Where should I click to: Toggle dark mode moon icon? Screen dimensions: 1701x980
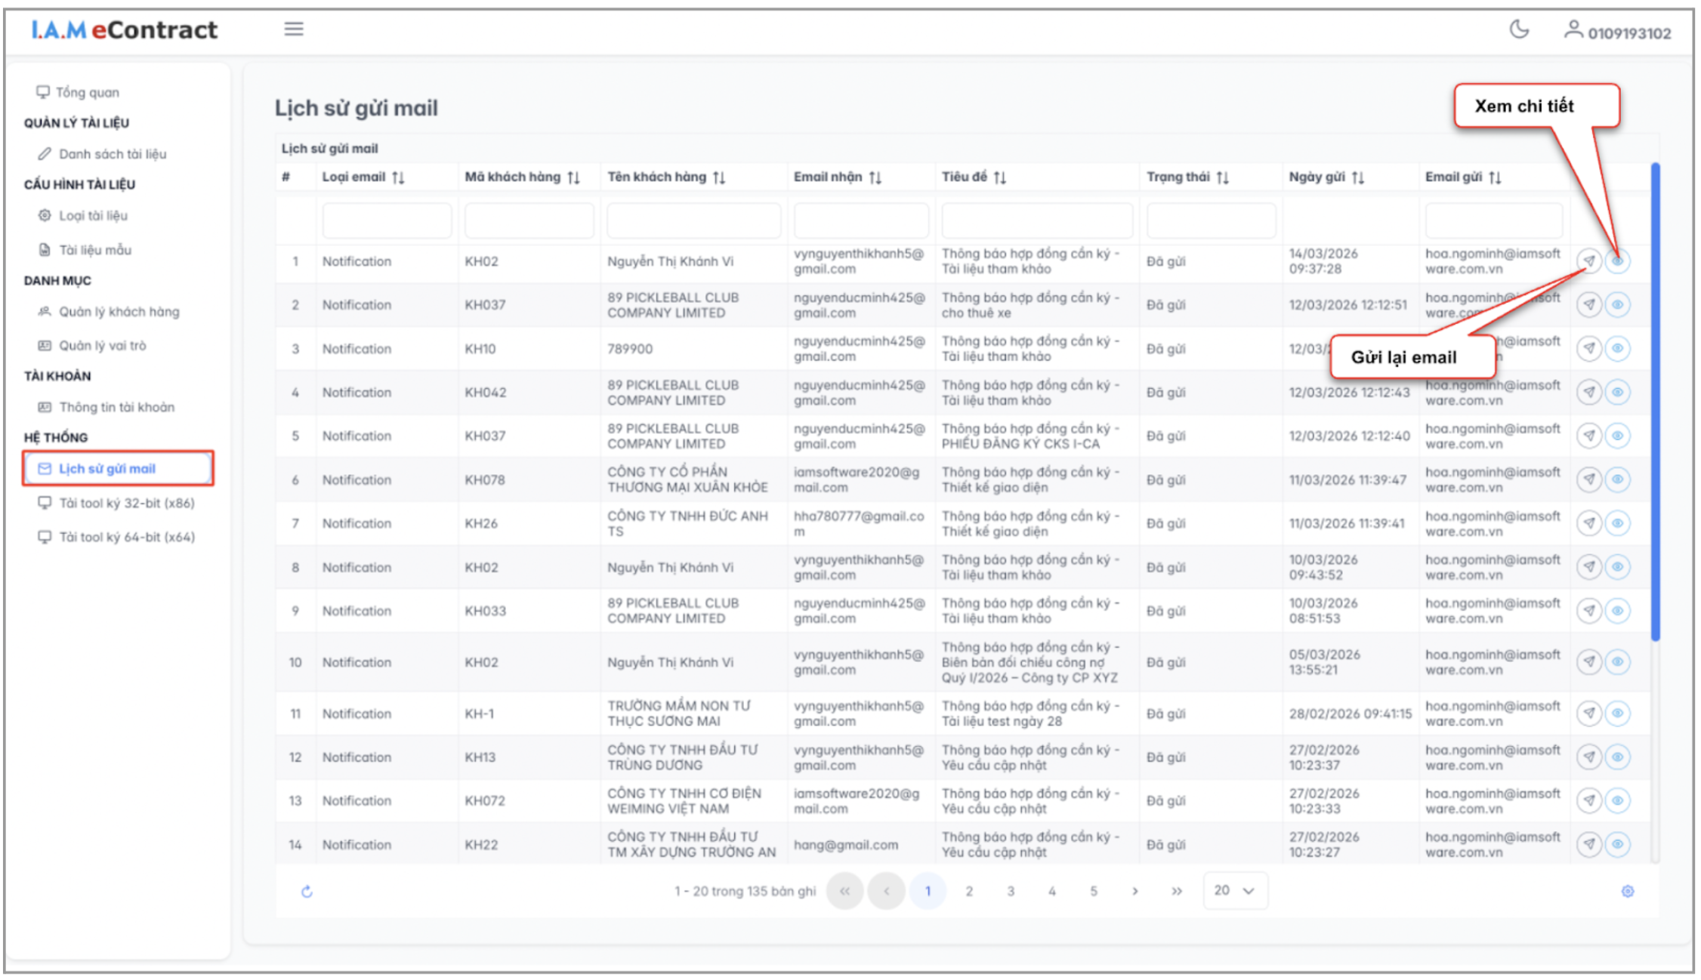click(1518, 30)
